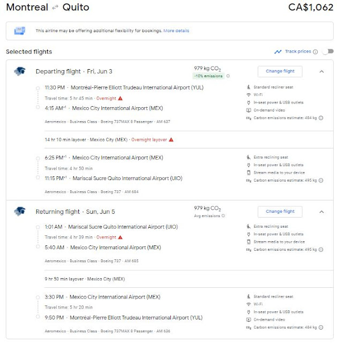Select Montréal-Pierre Elliott Trudeau departure at 11:30 PM

point(124,87)
